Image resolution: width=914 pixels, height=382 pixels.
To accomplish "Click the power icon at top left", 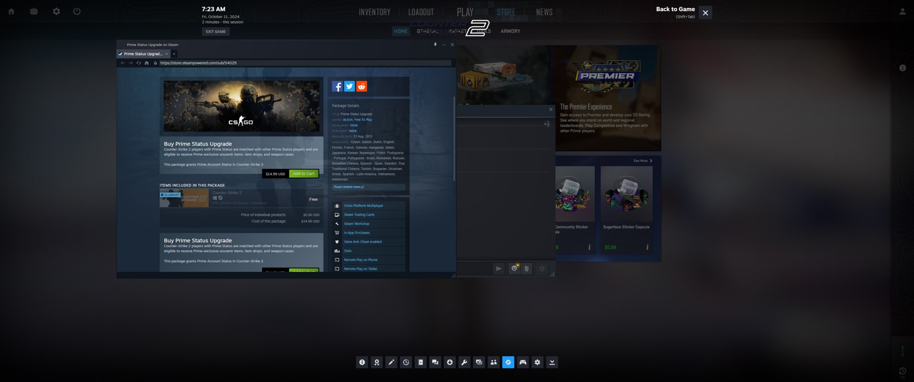I will pyautogui.click(x=77, y=11).
